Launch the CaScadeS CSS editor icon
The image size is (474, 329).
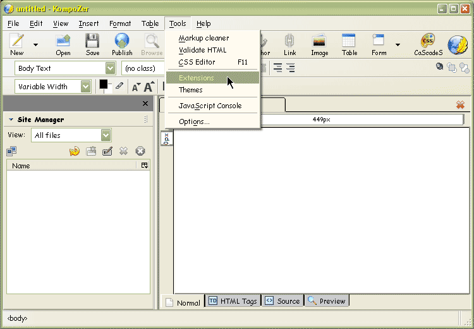pos(428,44)
